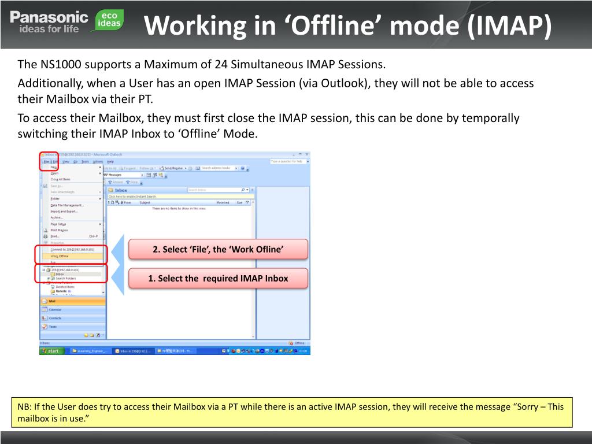Click the Address Book icon in the toolbar
Viewport: 592px width, 444px height.
pos(198,168)
